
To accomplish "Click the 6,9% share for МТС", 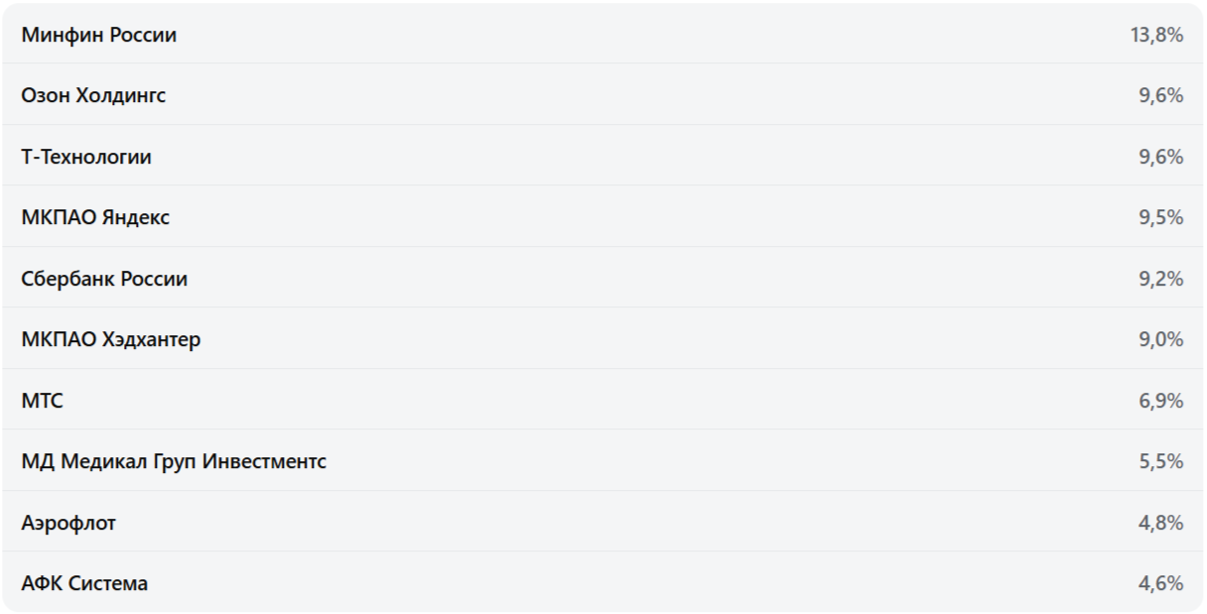I will click(x=1160, y=401).
